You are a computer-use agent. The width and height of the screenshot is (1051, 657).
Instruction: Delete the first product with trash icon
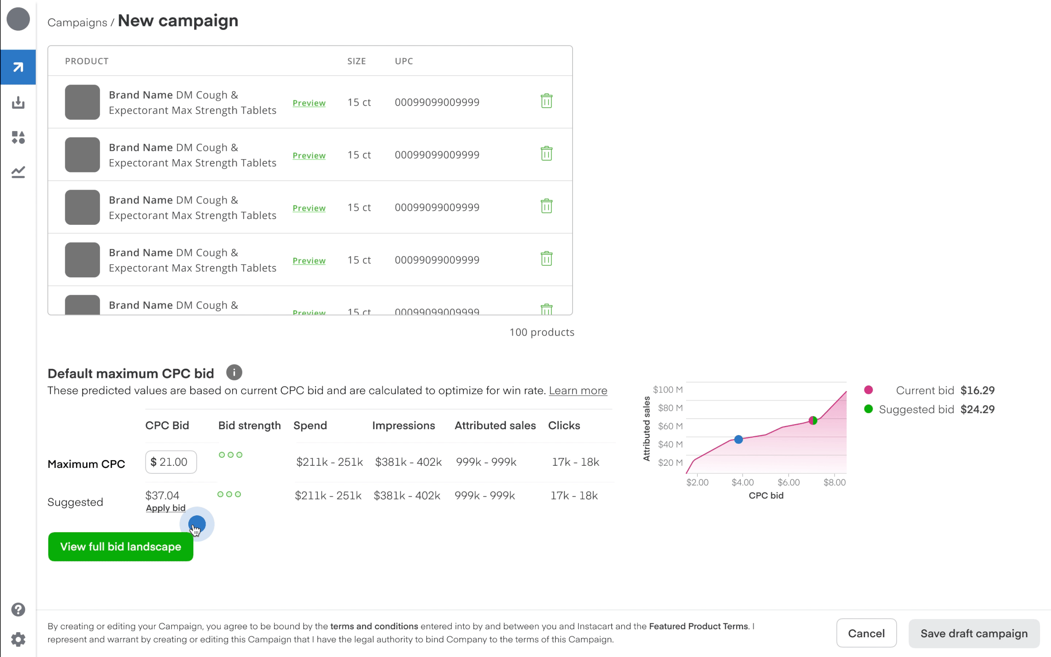point(546,101)
